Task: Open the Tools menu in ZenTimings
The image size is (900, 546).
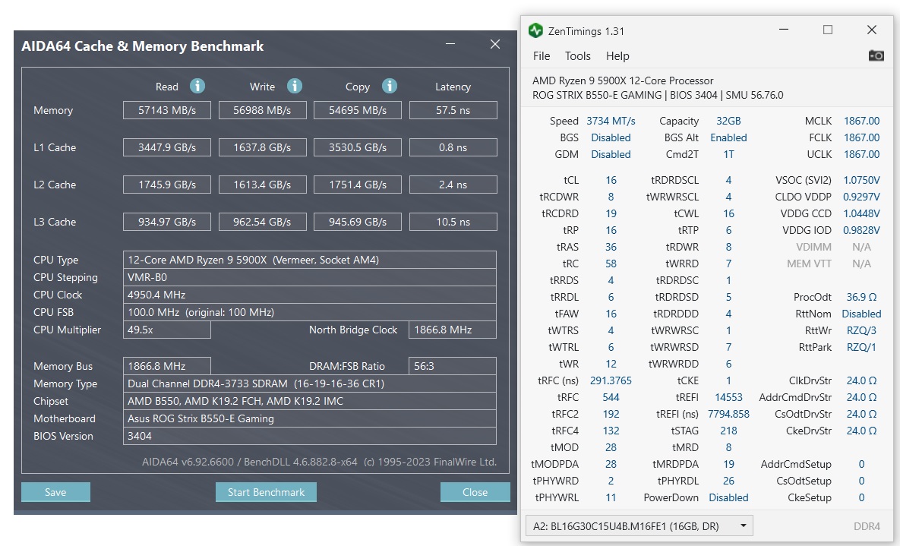Action: 577,55
